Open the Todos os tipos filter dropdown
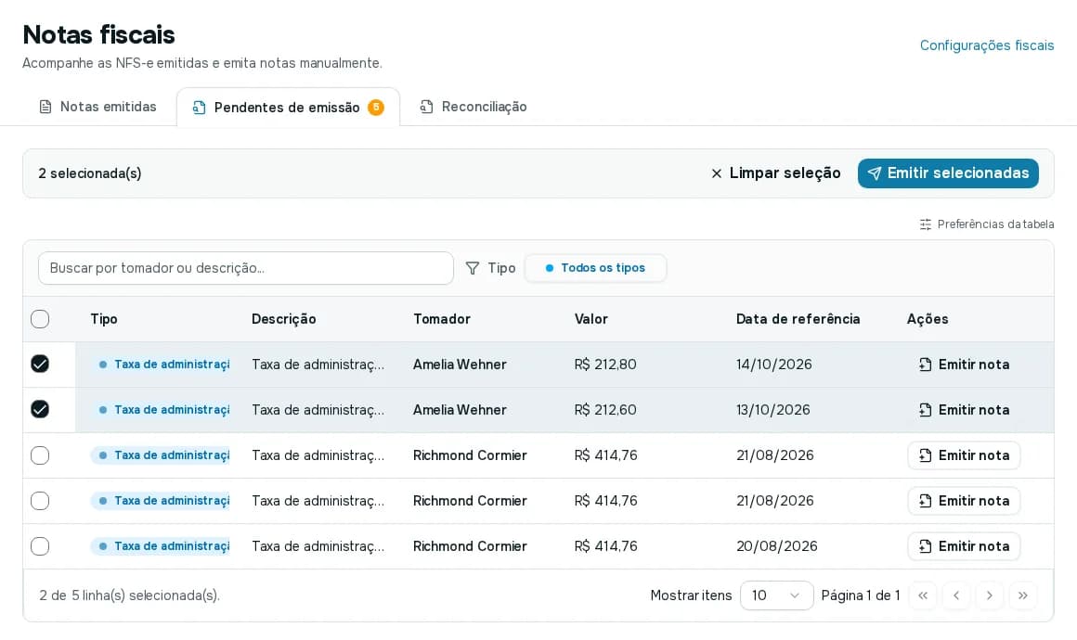Viewport: 1077px width, 640px height. click(x=595, y=268)
